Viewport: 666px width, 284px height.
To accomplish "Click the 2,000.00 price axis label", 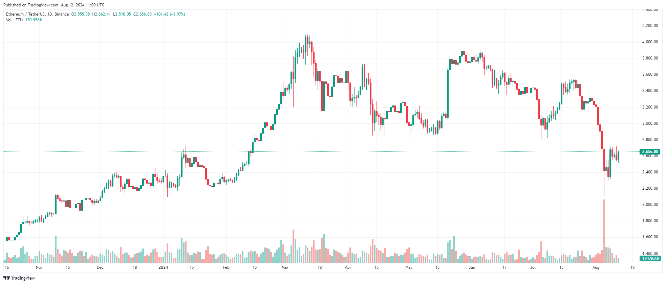I will [650, 205].
